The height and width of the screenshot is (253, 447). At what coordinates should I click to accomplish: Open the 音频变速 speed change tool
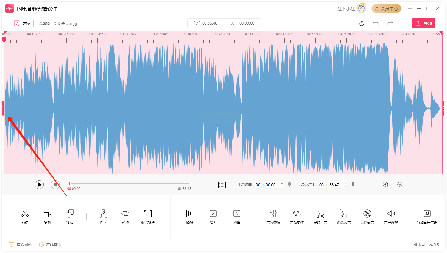coord(297,217)
